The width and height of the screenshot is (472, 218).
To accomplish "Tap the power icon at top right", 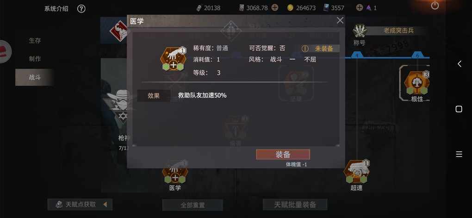I will click(435, 6).
